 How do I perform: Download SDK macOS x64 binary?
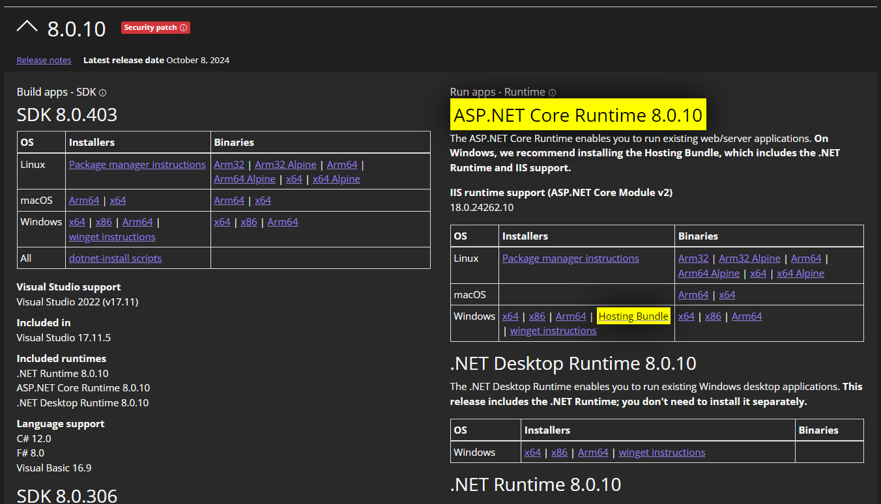coord(263,201)
